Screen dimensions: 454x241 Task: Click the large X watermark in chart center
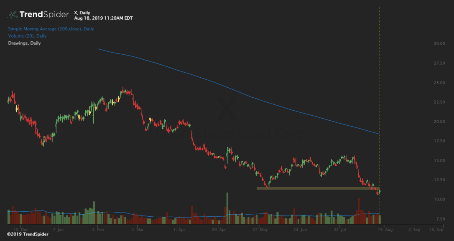click(x=228, y=109)
